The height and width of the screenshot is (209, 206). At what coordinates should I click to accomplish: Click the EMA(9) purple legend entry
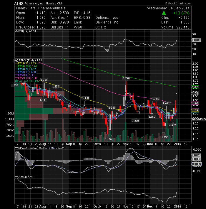[x=25, y=75]
